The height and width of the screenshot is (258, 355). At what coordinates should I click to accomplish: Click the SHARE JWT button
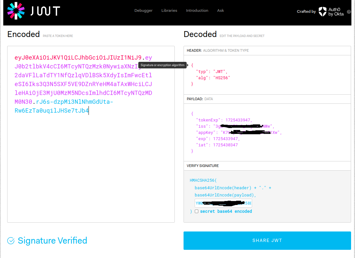coord(267,241)
